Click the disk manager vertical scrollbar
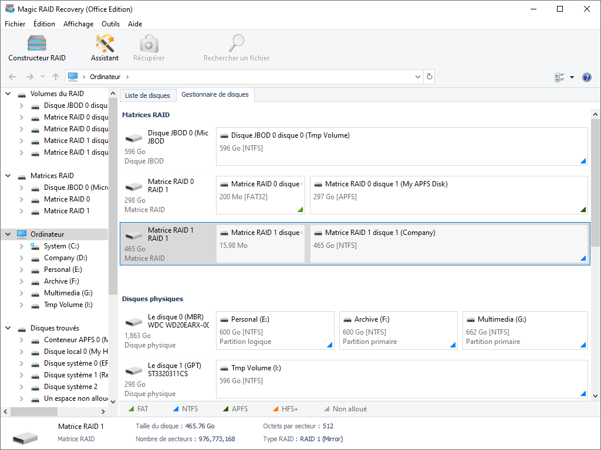 click(595, 183)
